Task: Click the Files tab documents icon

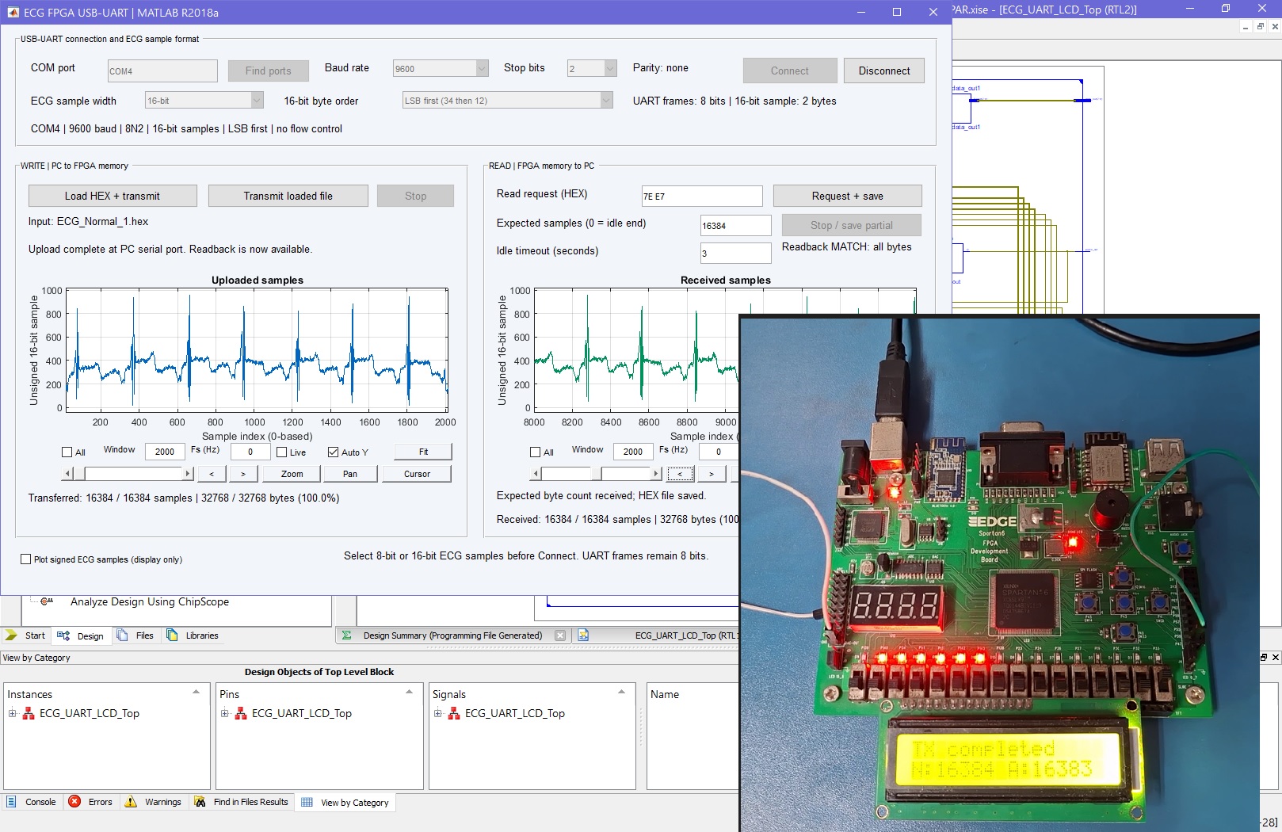Action: 122,635
